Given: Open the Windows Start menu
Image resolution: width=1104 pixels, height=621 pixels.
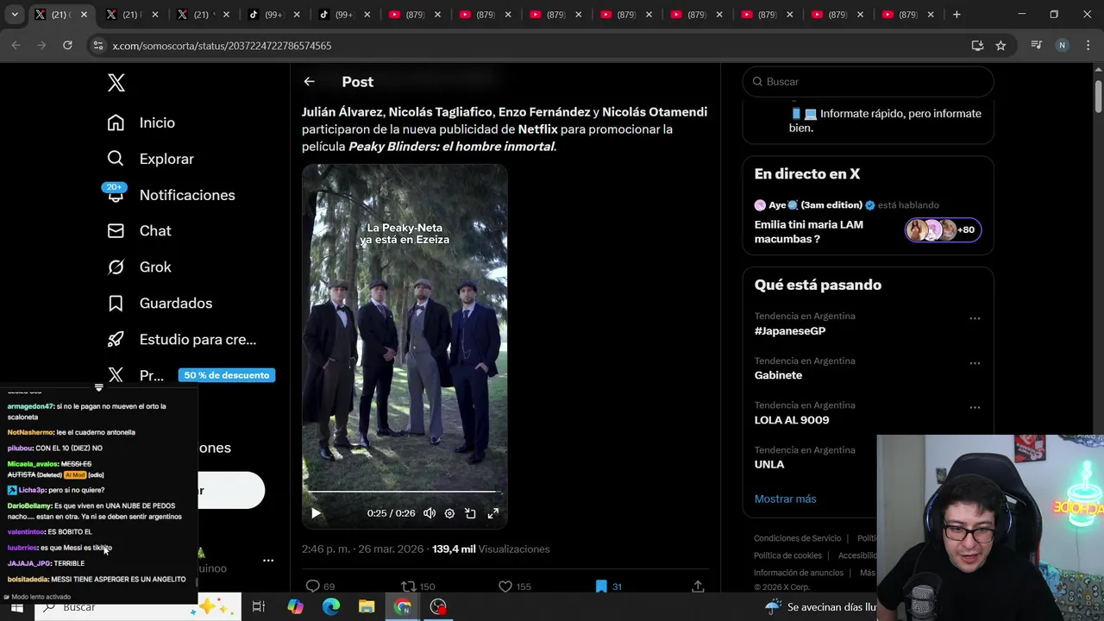Looking at the screenshot, I should point(16,607).
